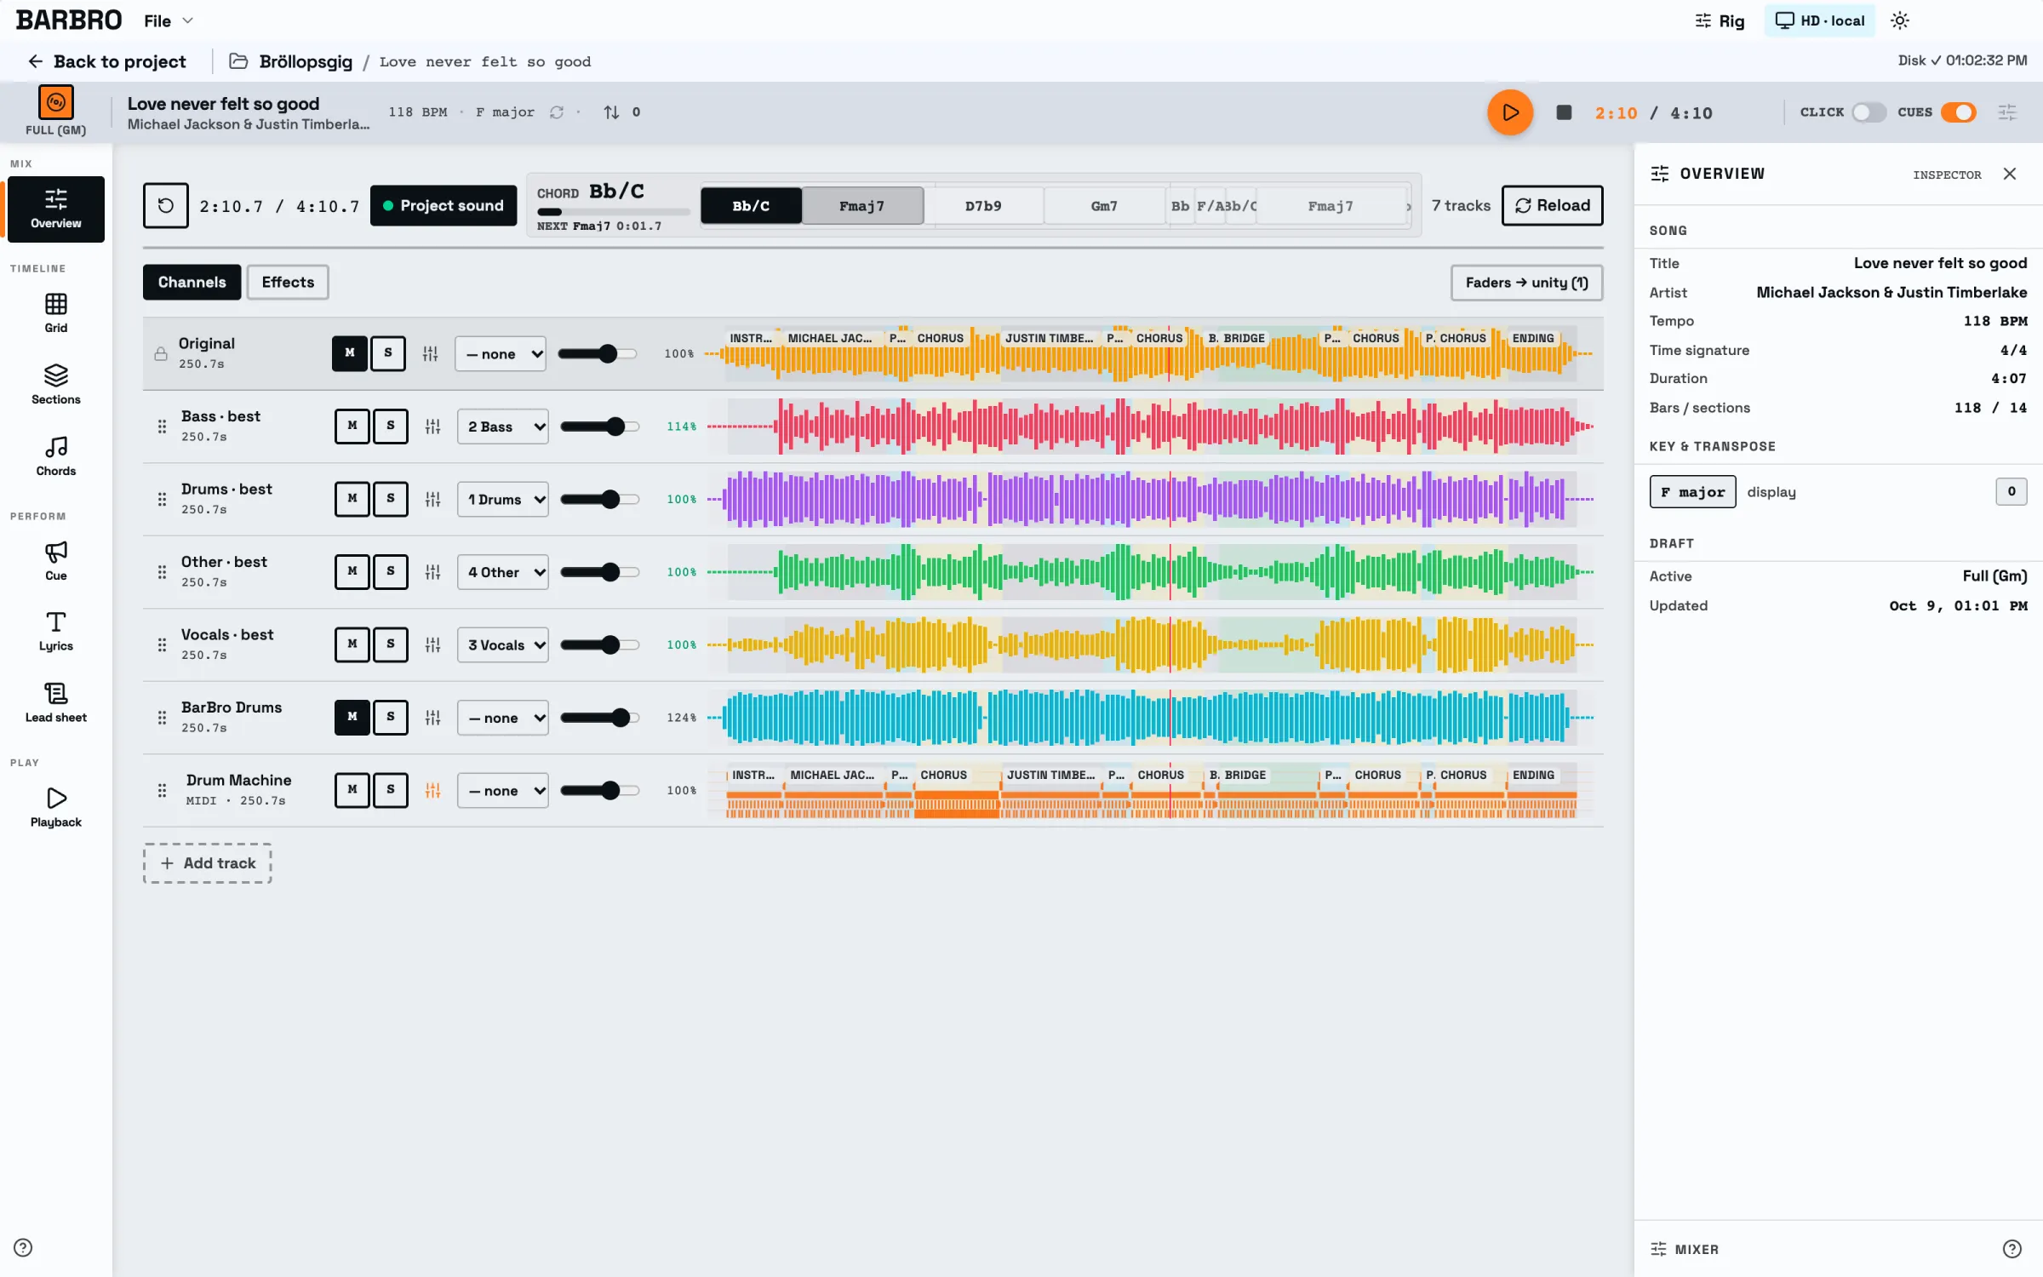Unmute the Original track

point(349,352)
